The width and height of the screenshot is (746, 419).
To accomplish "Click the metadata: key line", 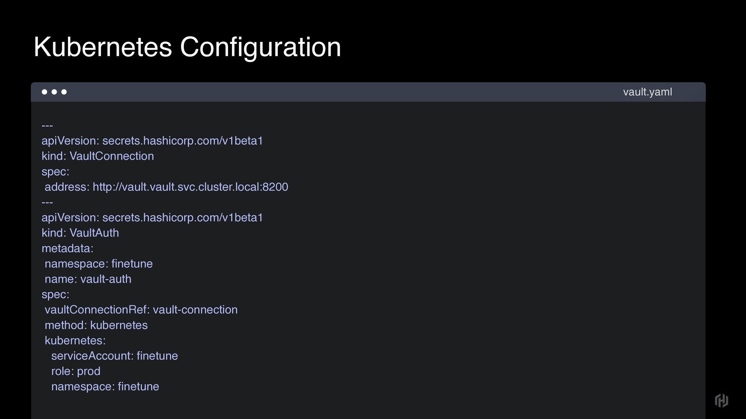I will [67, 248].
